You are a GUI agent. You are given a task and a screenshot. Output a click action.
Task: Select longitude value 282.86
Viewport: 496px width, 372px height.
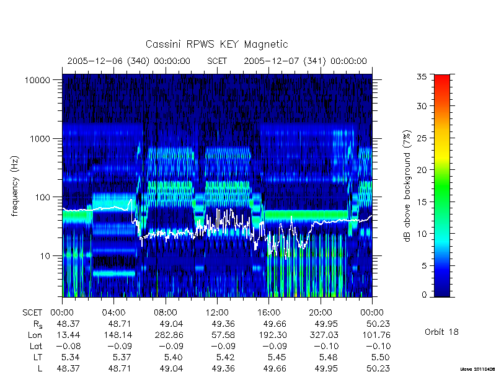(x=169, y=335)
